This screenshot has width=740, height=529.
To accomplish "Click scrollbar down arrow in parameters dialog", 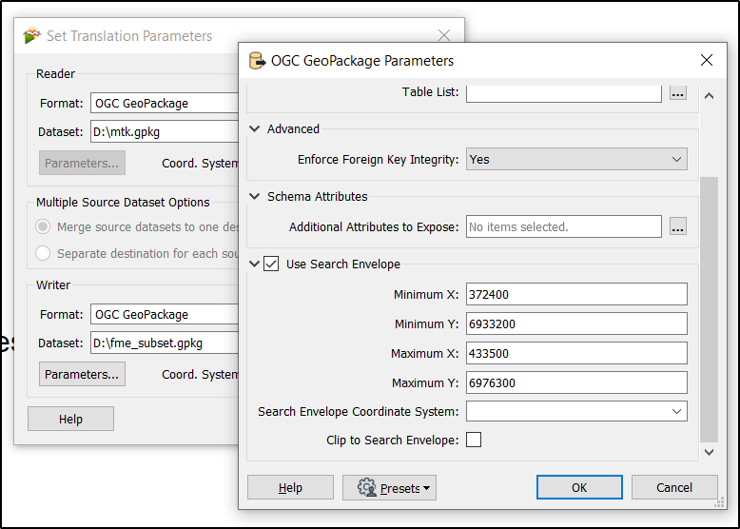I will [x=709, y=452].
